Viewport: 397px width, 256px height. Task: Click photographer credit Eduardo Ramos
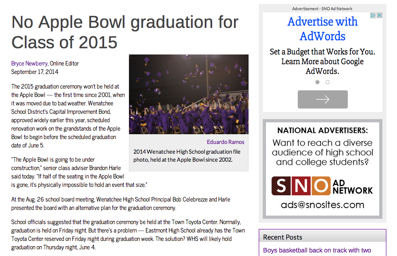[225, 142]
